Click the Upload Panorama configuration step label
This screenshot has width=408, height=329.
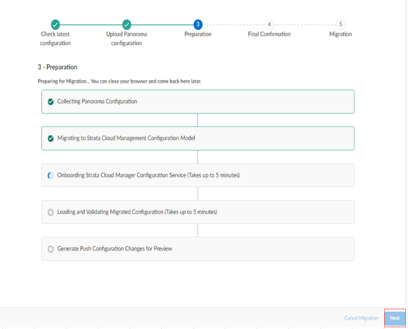(x=127, y=39)
